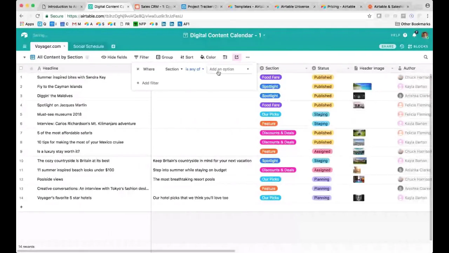Click Add filter
The width and height of the screenshot is (449, 253).
tap(148, 83)
